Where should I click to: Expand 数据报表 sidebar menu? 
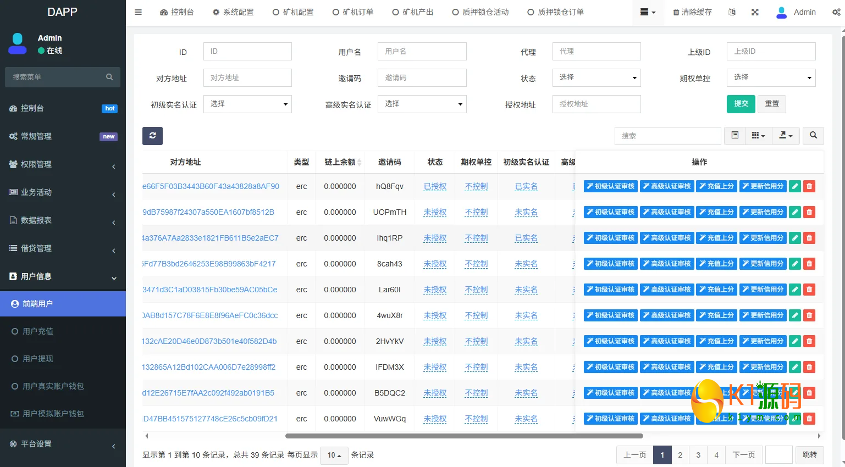click(63, 220)
